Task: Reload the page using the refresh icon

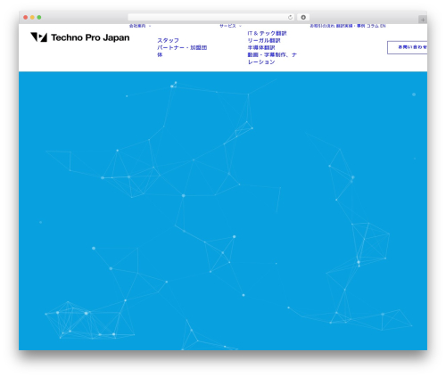Action: (290, 17)
